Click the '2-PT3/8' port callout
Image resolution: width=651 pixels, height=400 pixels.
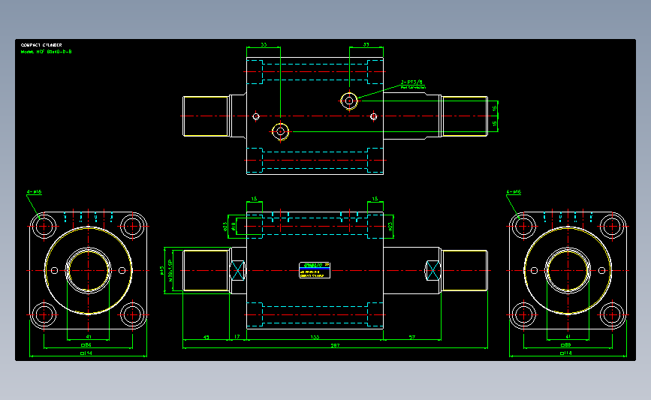(x=412, y=82)
